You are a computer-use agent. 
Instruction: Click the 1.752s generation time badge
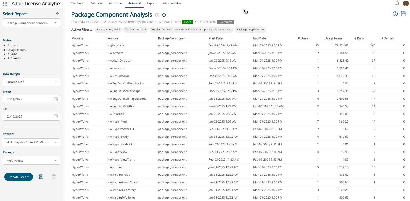pyautogui.click(x=187, y=22)
